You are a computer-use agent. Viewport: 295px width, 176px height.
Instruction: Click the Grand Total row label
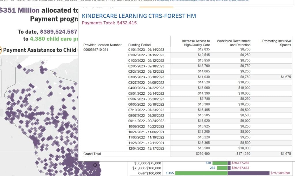(x=92, y=154)
